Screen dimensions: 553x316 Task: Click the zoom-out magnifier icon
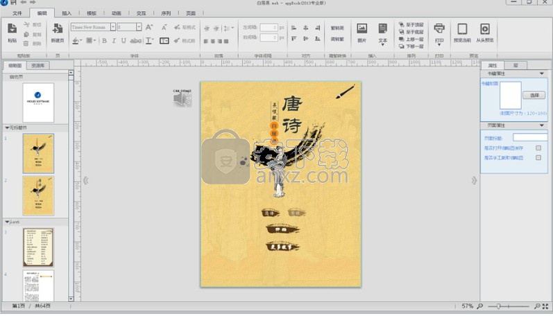click(480, 306)
